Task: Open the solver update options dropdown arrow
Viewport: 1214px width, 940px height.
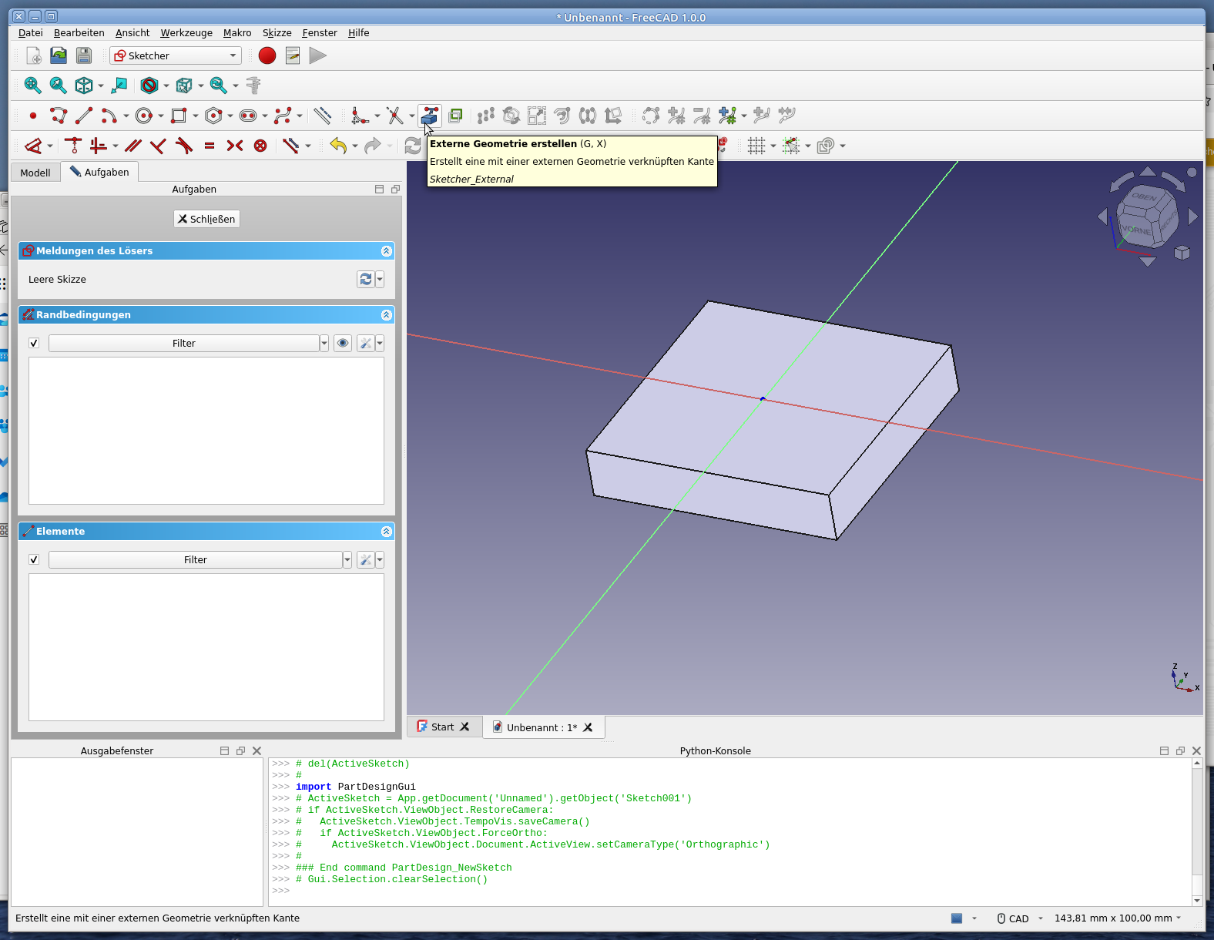Action: click(x=380, y=280)
